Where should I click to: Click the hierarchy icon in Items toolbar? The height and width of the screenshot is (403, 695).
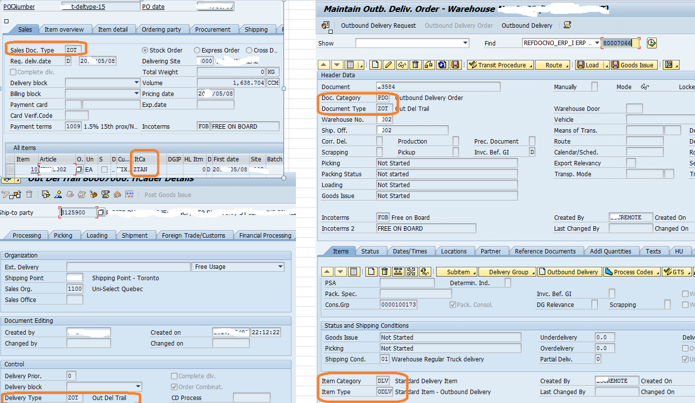[424, 272]
